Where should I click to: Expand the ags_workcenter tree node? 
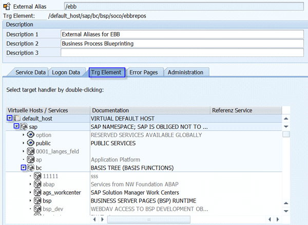pyautogui.click(x=30, y=192)
